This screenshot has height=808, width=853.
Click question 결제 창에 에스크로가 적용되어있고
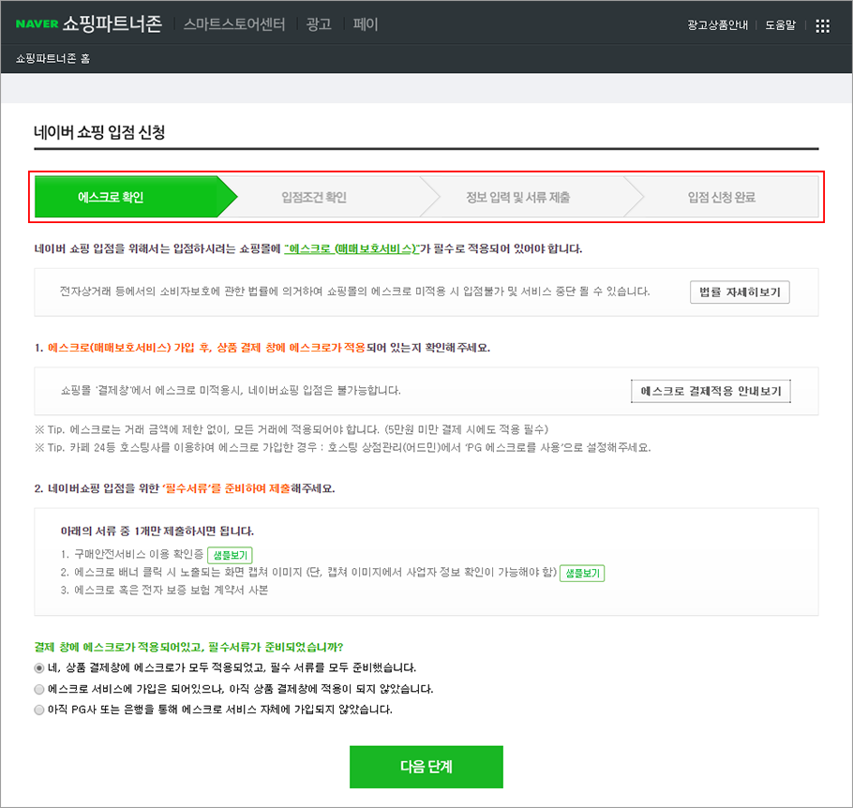[188, 647]
